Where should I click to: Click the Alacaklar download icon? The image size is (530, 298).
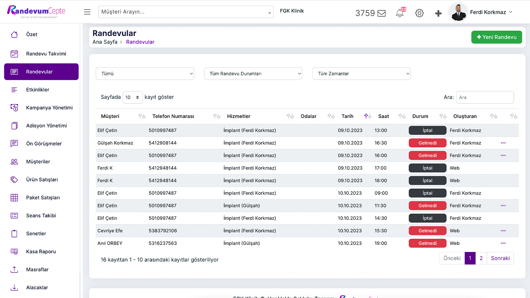pyautogui.click(x=14, y=287)
